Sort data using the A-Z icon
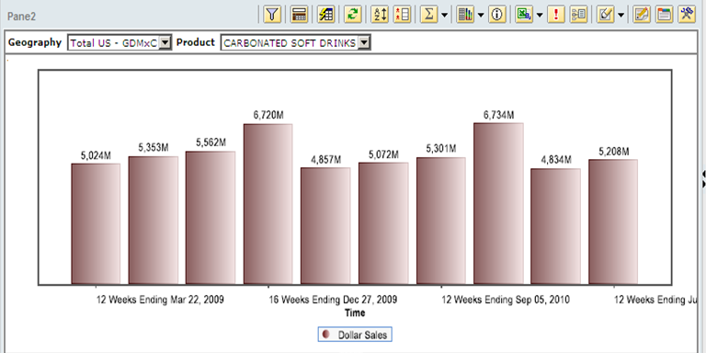 [380, 15]
